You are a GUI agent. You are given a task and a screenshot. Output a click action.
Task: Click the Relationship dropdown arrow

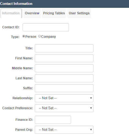click(91, 98)
